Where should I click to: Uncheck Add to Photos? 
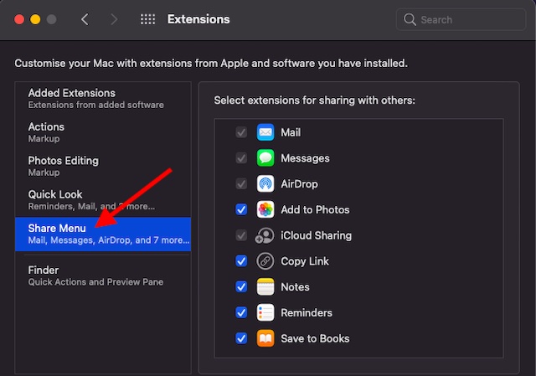241,209
